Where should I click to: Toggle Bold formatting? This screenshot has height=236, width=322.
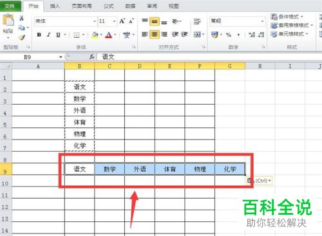pyautogui.click(x=39, y=35)
